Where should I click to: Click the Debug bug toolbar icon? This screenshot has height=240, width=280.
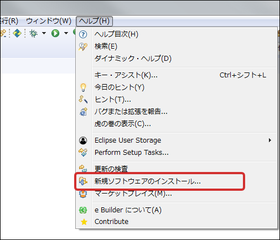tap(33, 33)
